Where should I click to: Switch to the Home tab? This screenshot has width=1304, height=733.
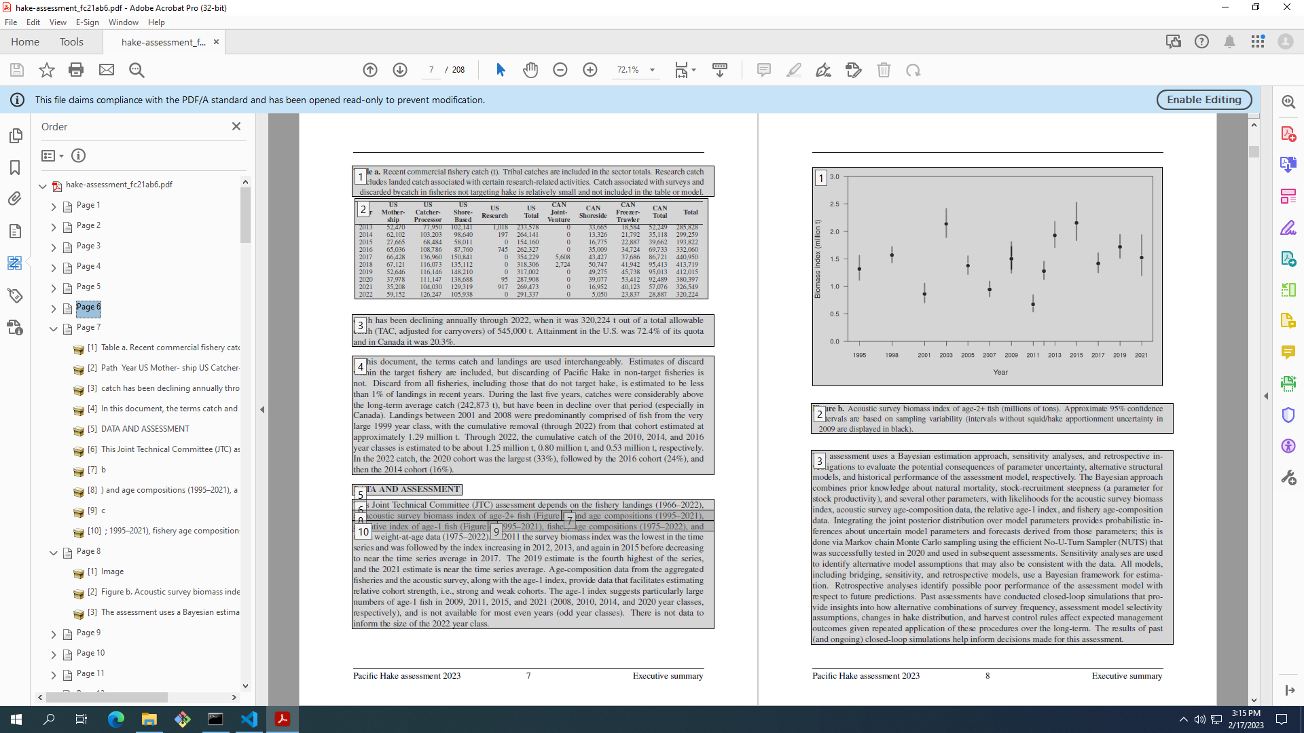[25, 41]
